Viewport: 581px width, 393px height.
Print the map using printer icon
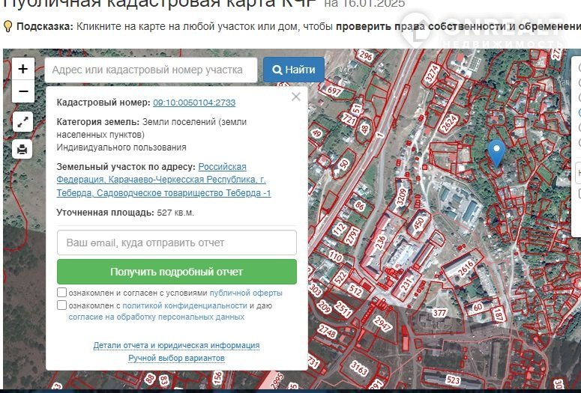22,149
